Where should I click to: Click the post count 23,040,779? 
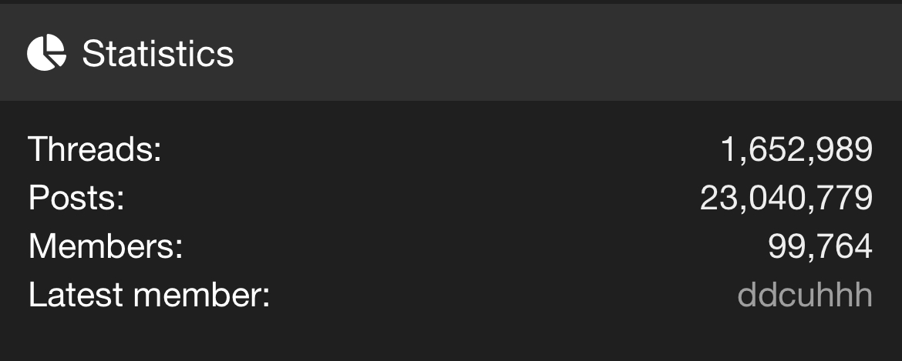click(786, 198)
